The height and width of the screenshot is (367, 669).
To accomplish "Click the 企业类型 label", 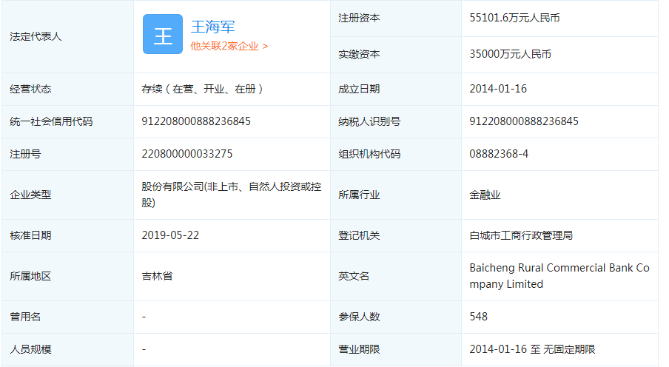I will click(x=30, y=195).
